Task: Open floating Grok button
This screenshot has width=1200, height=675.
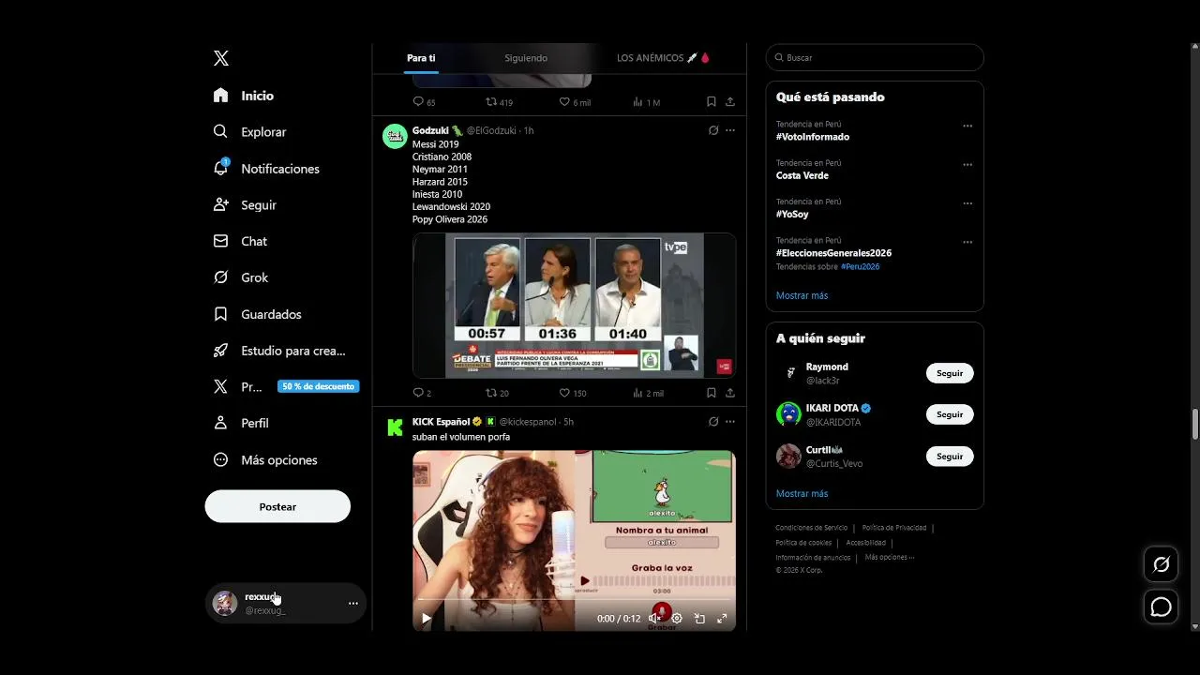Action: (x=1162, y=564)
